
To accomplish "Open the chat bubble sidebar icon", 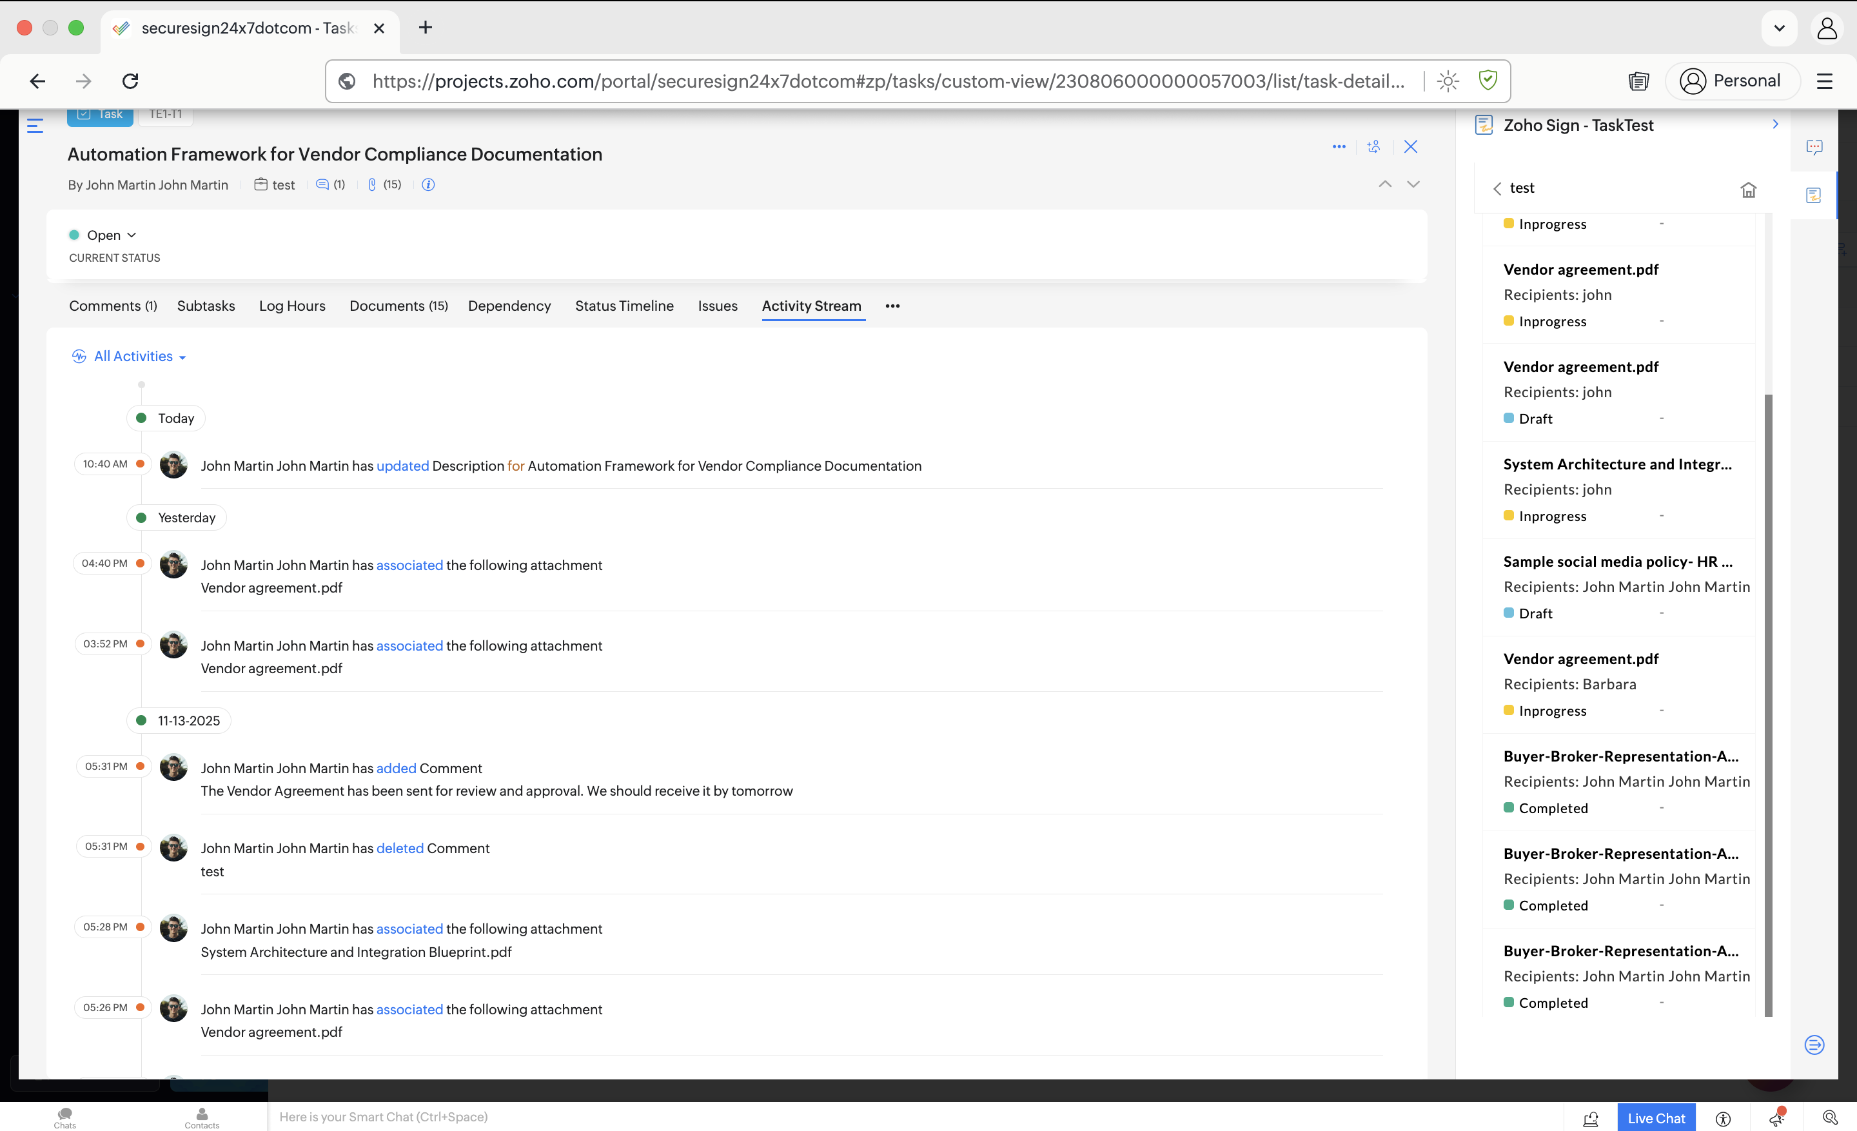I will pyautogui.click(x=1814, y=147).
